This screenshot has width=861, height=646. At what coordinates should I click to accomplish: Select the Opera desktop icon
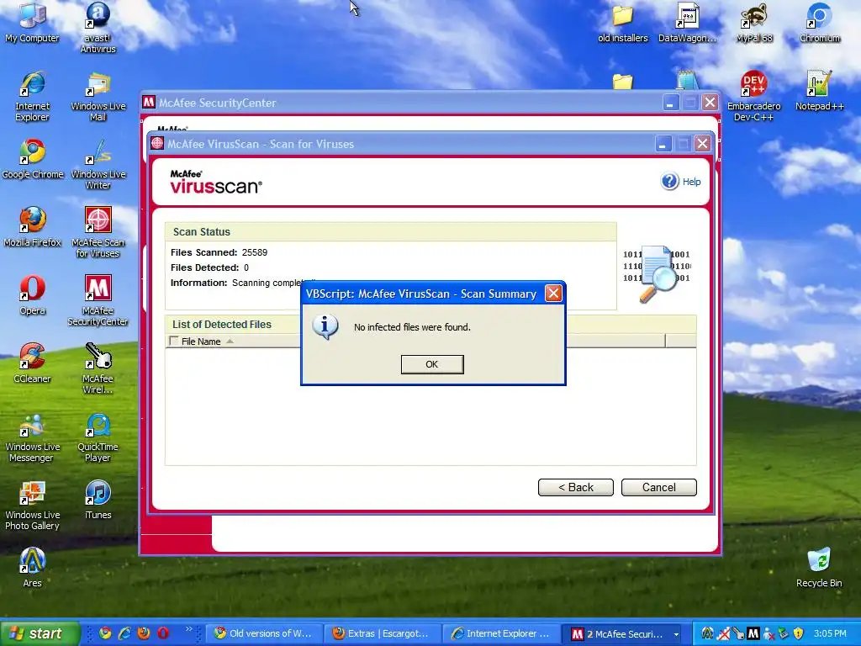[33, 295]
